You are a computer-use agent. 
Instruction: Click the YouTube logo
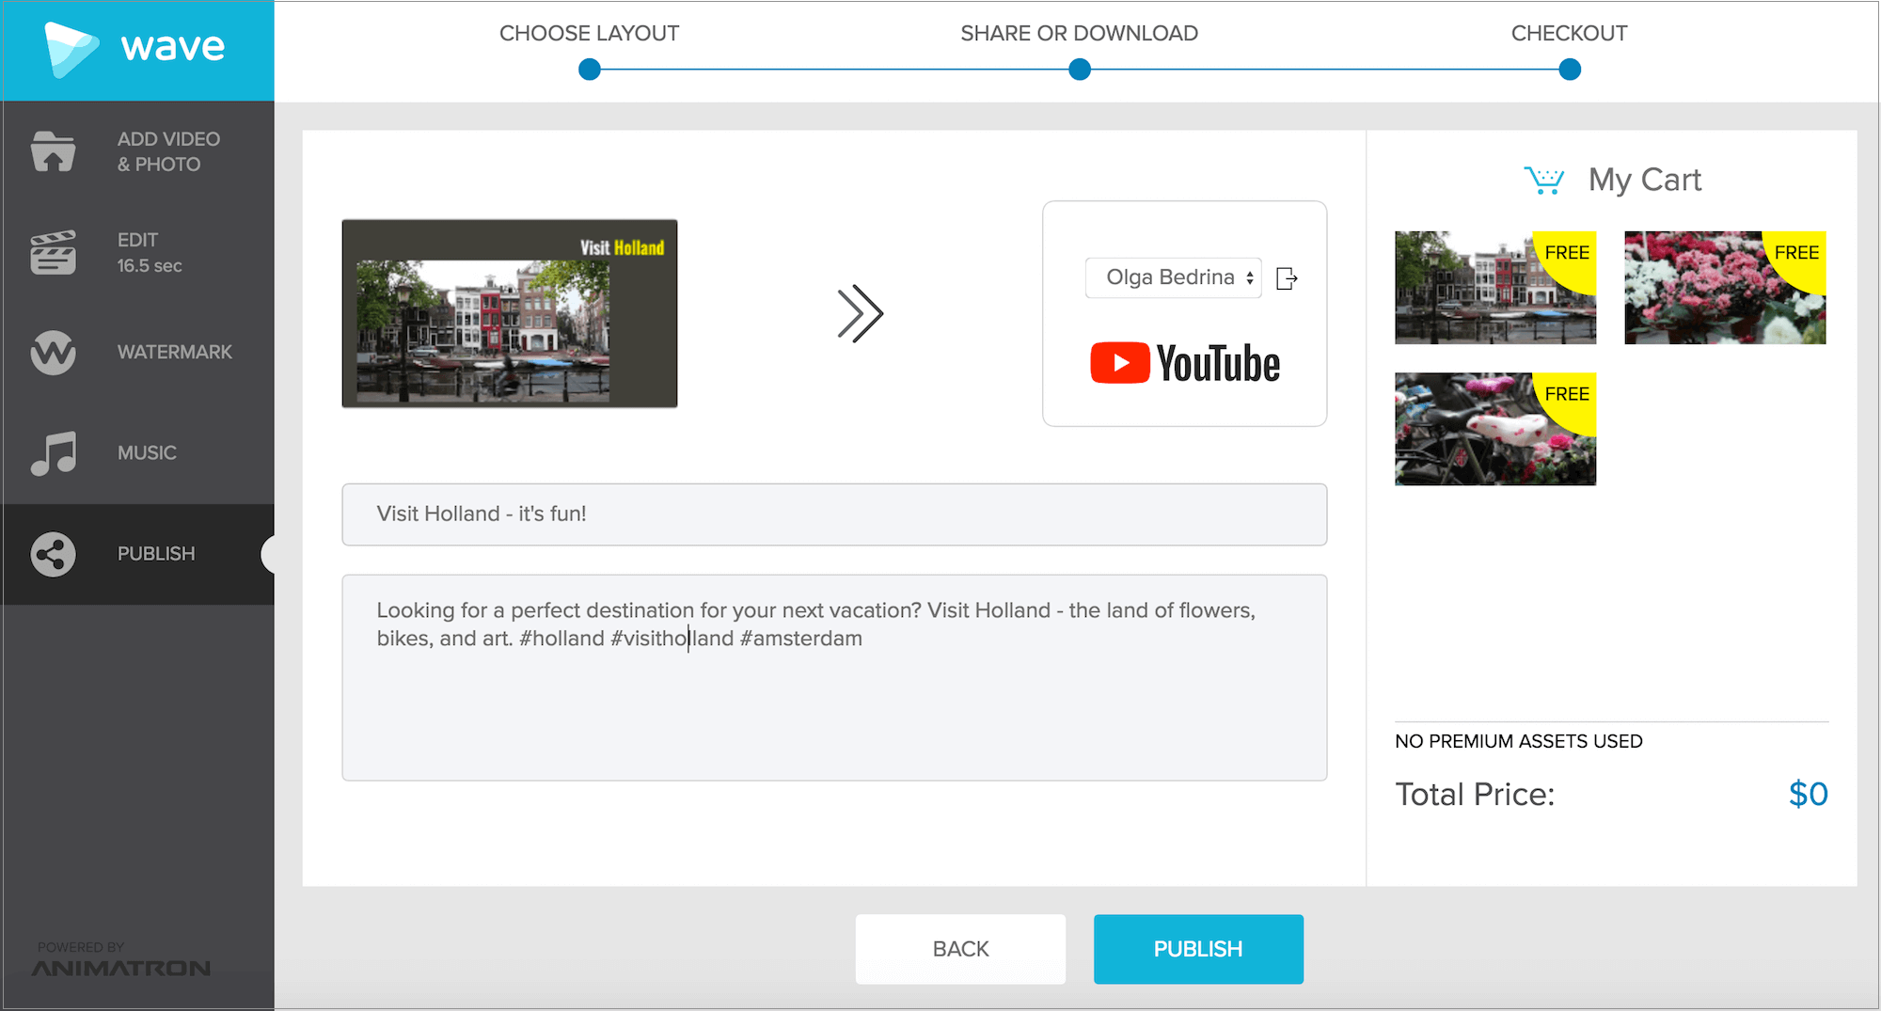pos(1185,363)
